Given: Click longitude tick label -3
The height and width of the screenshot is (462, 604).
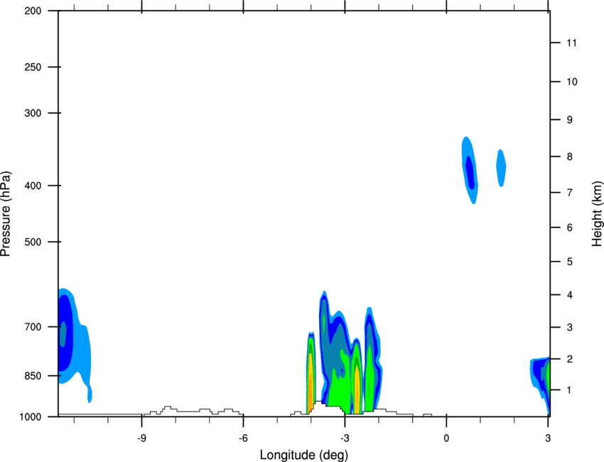Looking at the screenshot, I should point(345,439).
